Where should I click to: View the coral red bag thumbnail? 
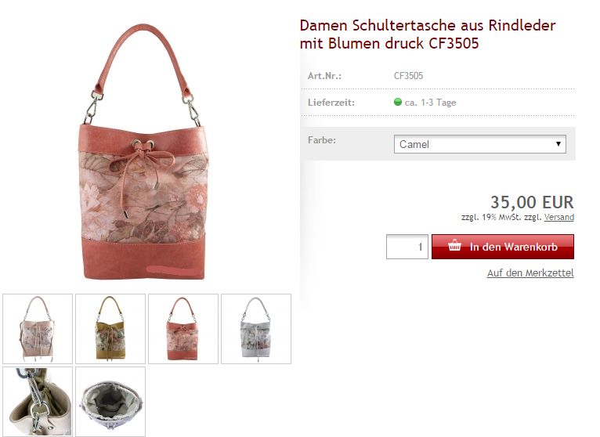click(183, 329)
